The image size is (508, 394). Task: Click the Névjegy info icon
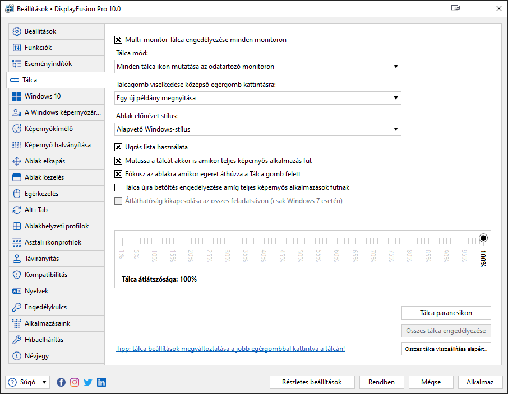point(16,356)
